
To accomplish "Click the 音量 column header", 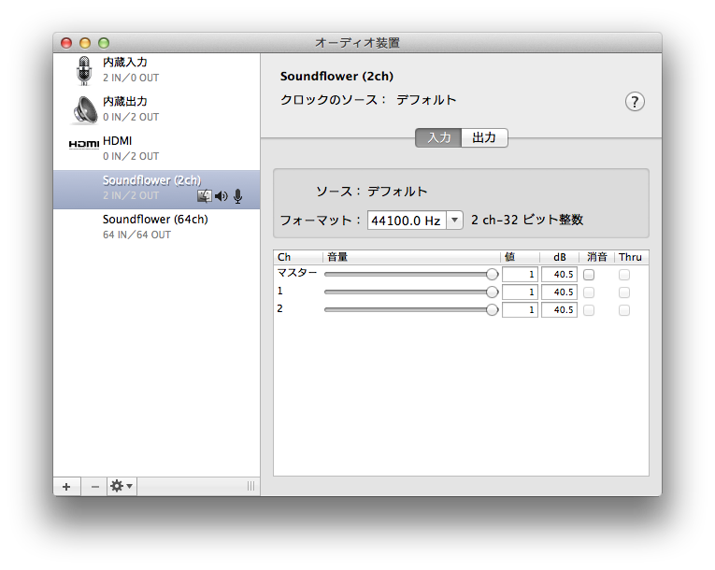I will (412, 257).
